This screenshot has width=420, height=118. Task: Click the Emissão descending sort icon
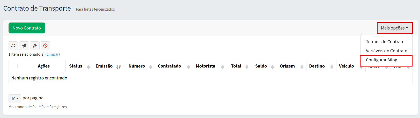pos(118,67)
